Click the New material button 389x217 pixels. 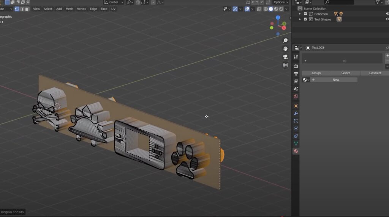coord(334,80)
